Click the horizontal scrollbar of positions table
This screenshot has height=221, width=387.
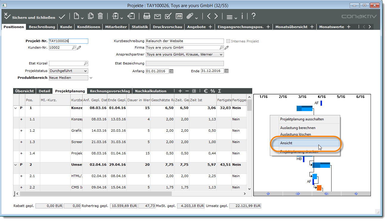pos(95,194)
